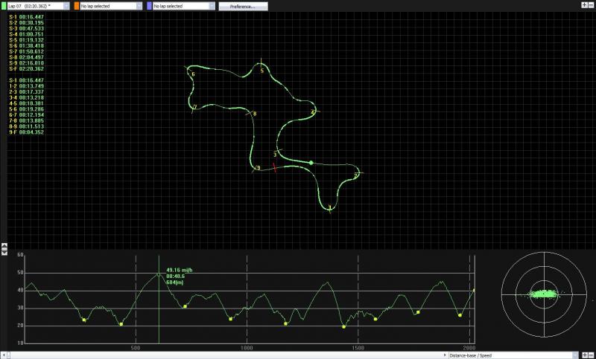596x359 pixels.
Task: Click the S-5 01:19.132 split time
Action: click(x=26, y=40)
